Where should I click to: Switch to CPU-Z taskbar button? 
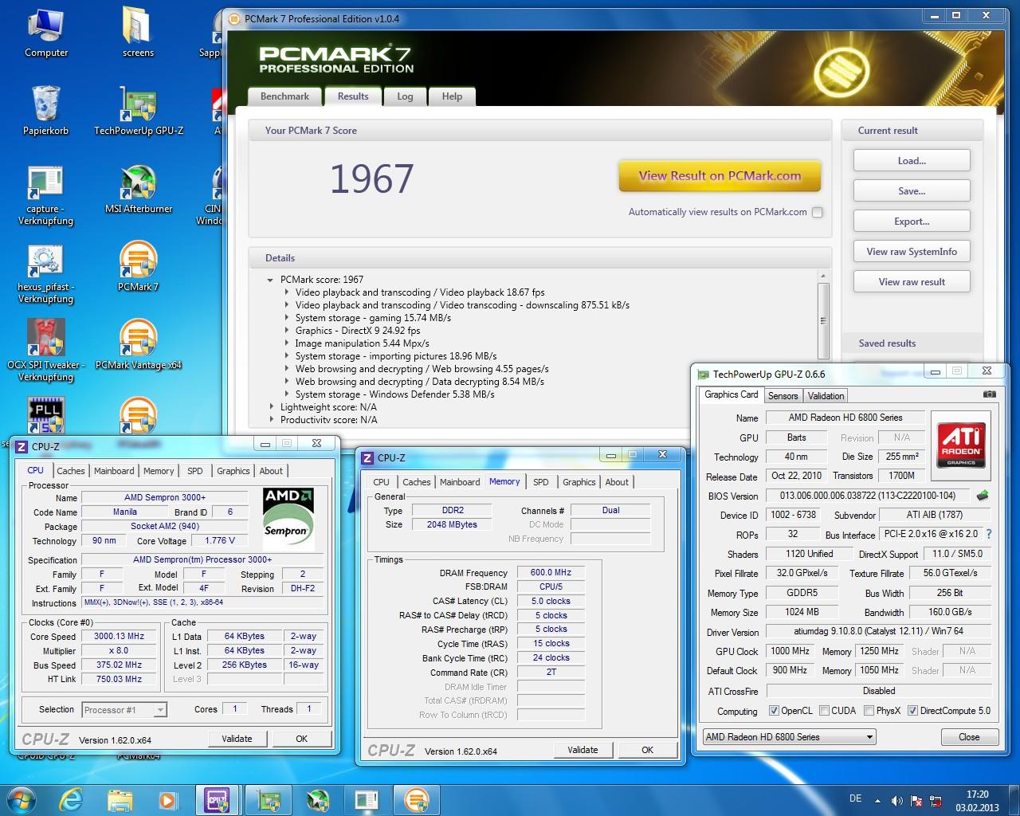click(217, 799)
